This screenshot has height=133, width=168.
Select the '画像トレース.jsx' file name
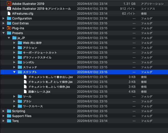point(39,92)
